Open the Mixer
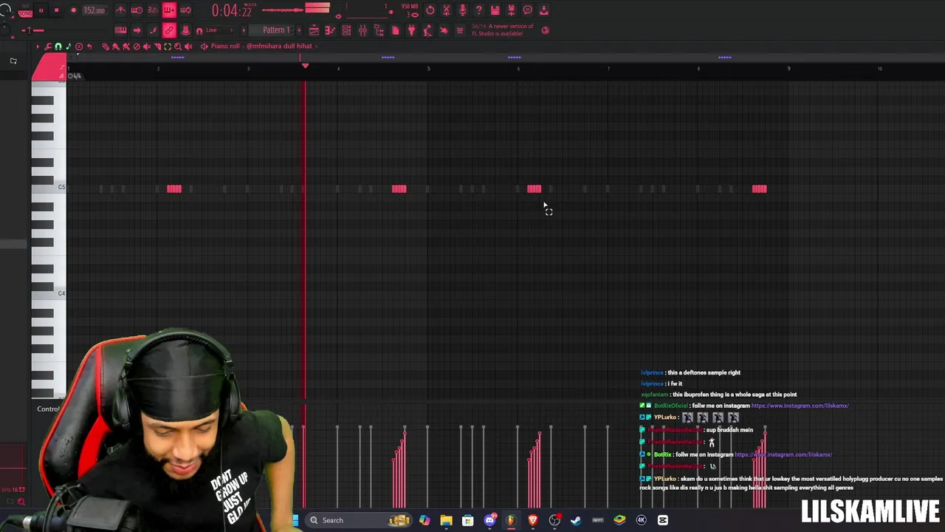This screenshot has width=945, height=532. tap(362, 31)
